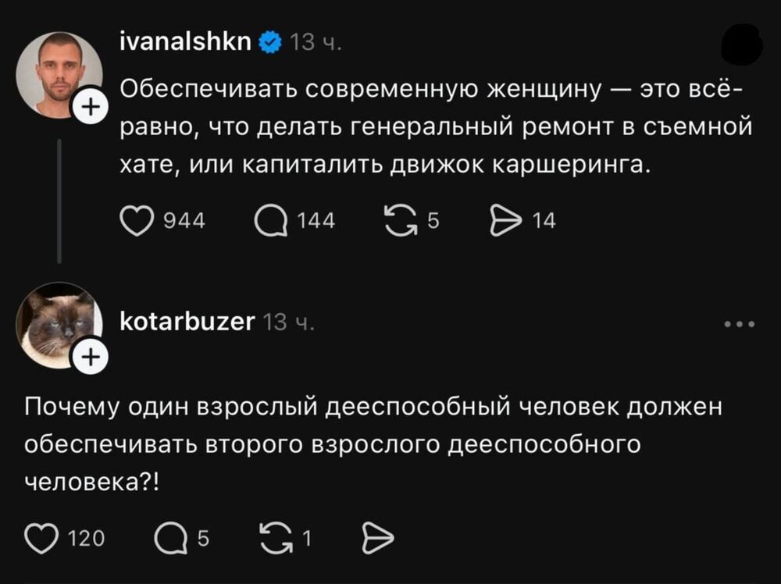
Task: Repost the ivanalshkn post with 5 reposts
Action: pyautogui.click(x=401, y=221)
